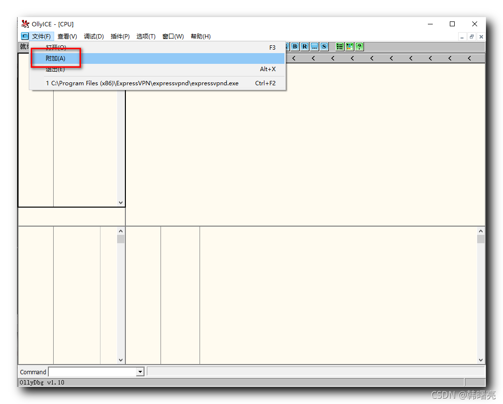
Task: Click dump pane scroll up arrow
Action: point(121,231)
